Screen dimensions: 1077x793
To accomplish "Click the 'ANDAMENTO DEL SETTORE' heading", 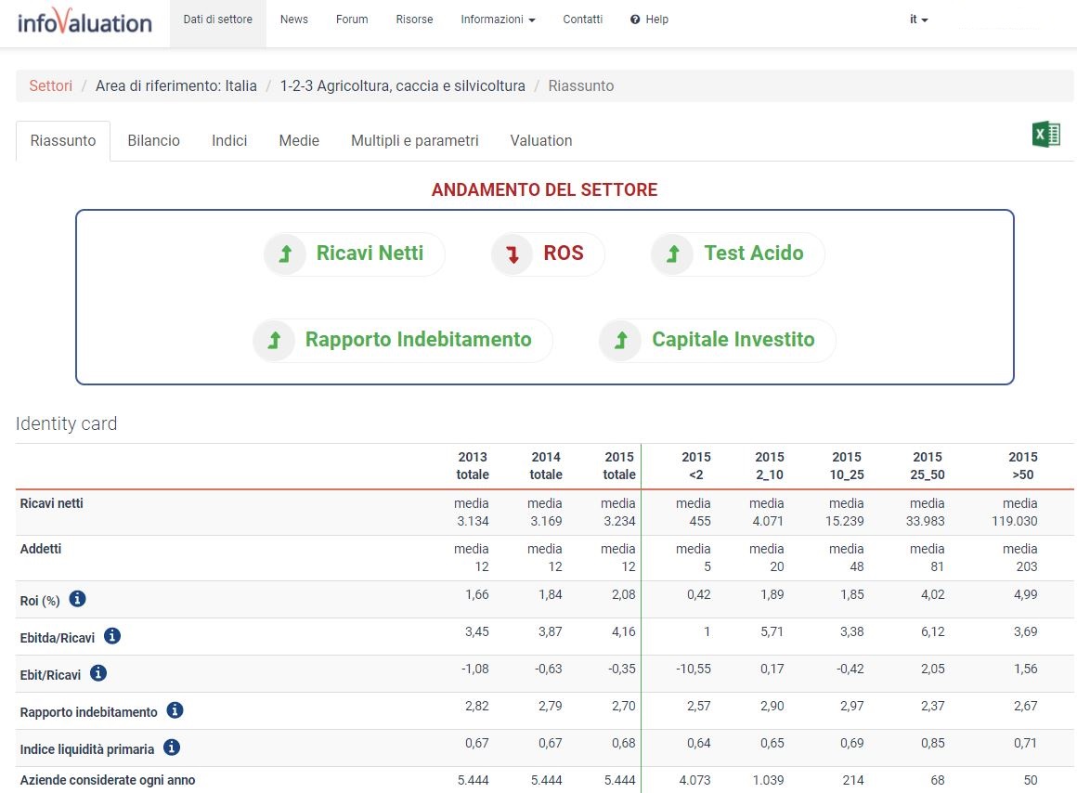I will click(x=545, y=189).
